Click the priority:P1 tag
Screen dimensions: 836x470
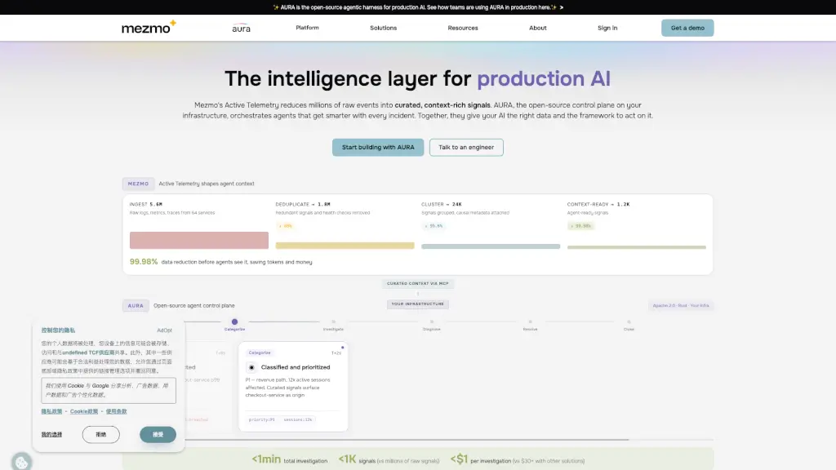(262, 419)
